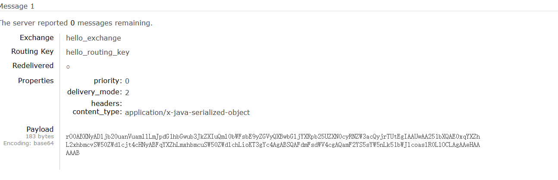Click the 0 messages remaining notice
This screenshot has height=180, width=558.
(x=75, y=23)
